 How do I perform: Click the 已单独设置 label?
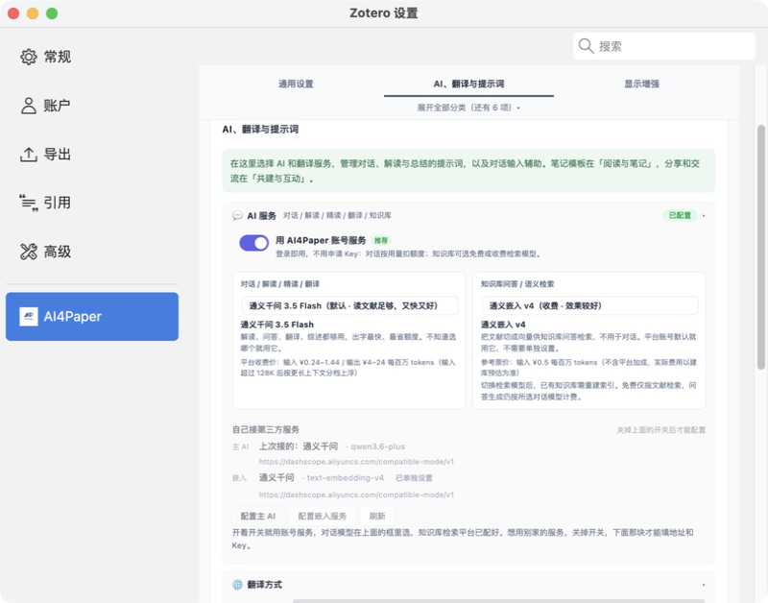pos(414,477)
